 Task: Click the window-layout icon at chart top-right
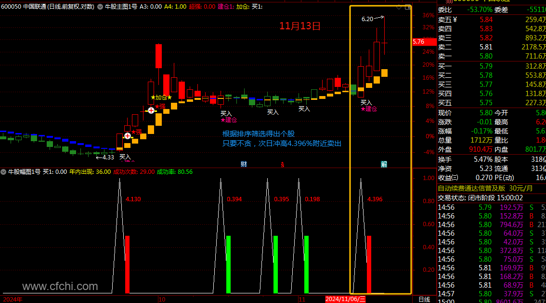(x=407, y=7)
